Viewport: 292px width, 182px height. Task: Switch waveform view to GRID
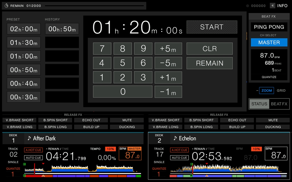281,90
